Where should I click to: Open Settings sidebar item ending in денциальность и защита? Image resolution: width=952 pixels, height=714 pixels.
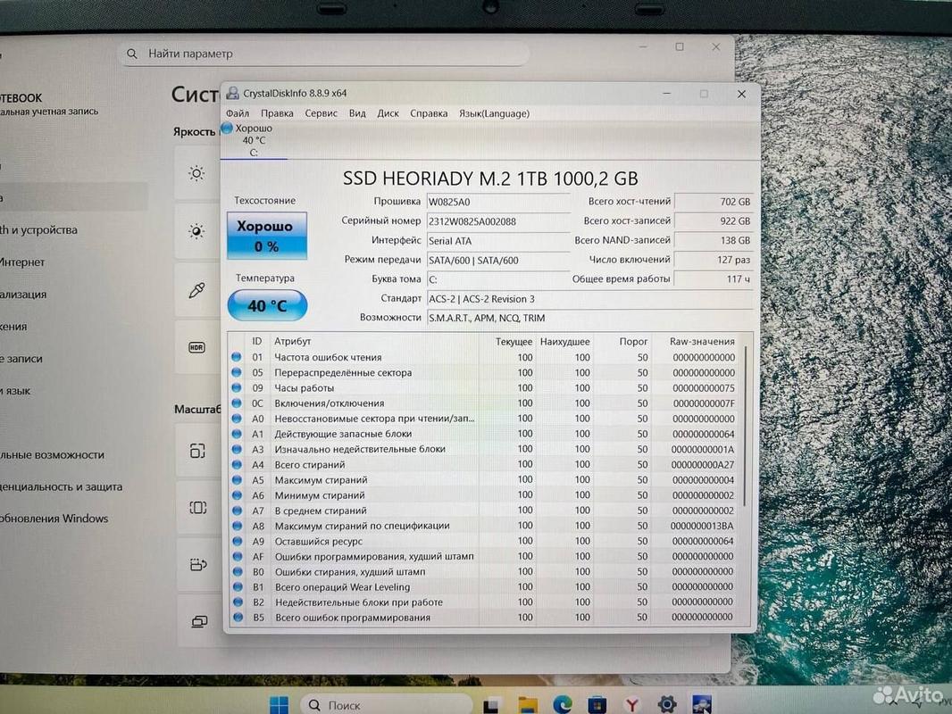61,486
